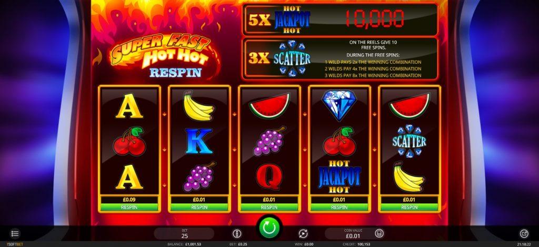Toggle the autospin icon
This screenshot has height=247, width=539.
point(303,234)
